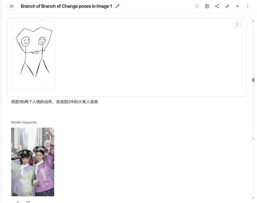This screenshot has height=203, width=257.
Task: Collapse the sidebar navigation panel
Action: (12, 6)
